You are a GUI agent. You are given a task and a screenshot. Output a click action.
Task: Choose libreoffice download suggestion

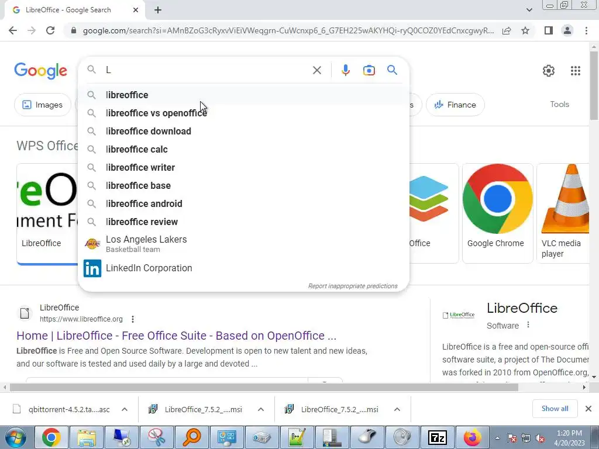click(x=243, y=132)
